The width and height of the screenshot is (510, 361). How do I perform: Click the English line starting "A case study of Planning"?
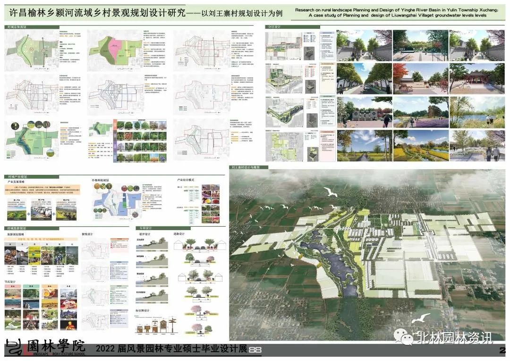398,15
